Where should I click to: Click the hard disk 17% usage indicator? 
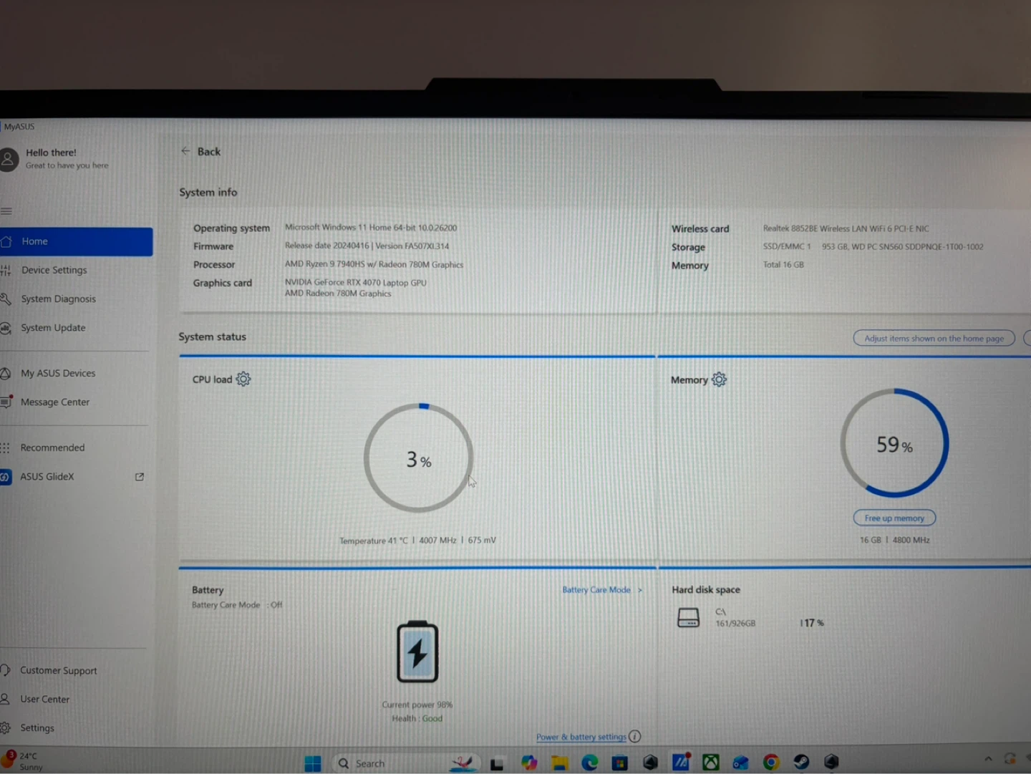click(812, 623)
